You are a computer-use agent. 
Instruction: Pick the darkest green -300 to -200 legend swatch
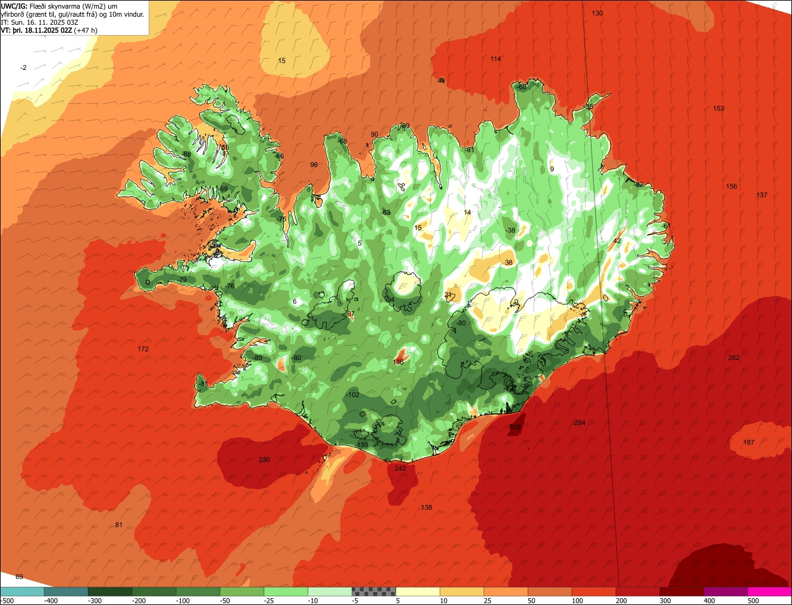pos(110,591)
